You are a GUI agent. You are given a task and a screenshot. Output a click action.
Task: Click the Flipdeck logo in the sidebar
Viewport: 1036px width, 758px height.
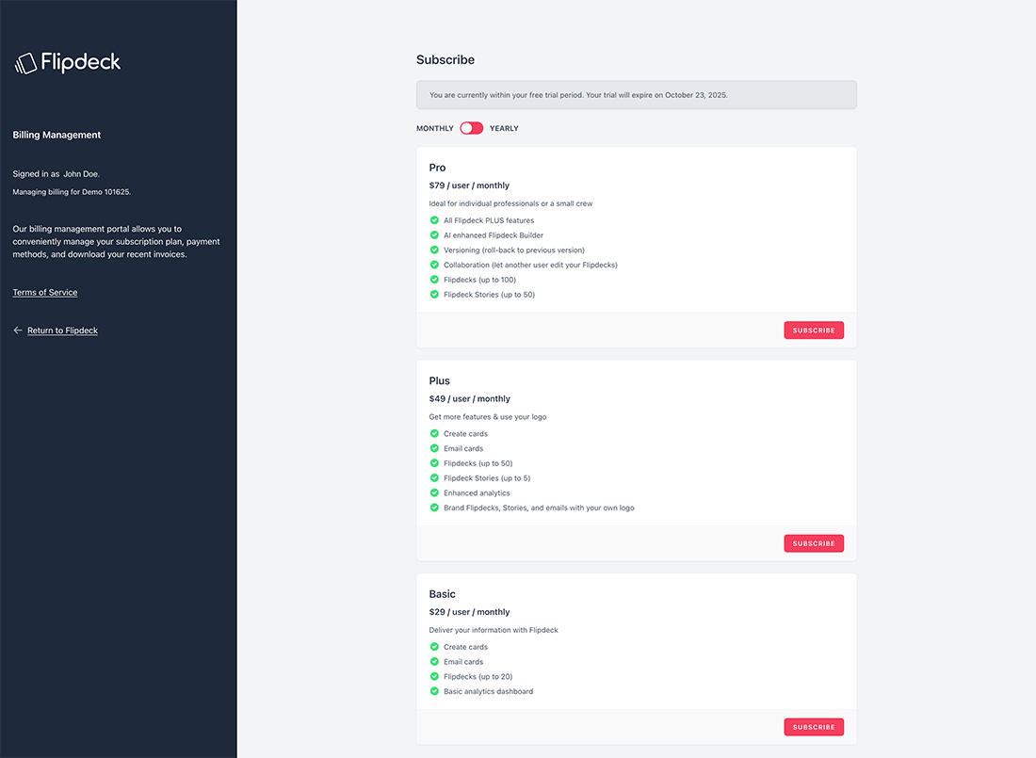coord(66,62)
